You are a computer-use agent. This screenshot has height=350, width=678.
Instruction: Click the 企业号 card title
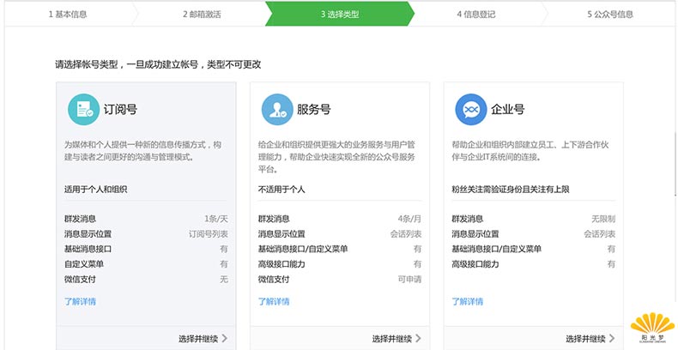[507, 109]
